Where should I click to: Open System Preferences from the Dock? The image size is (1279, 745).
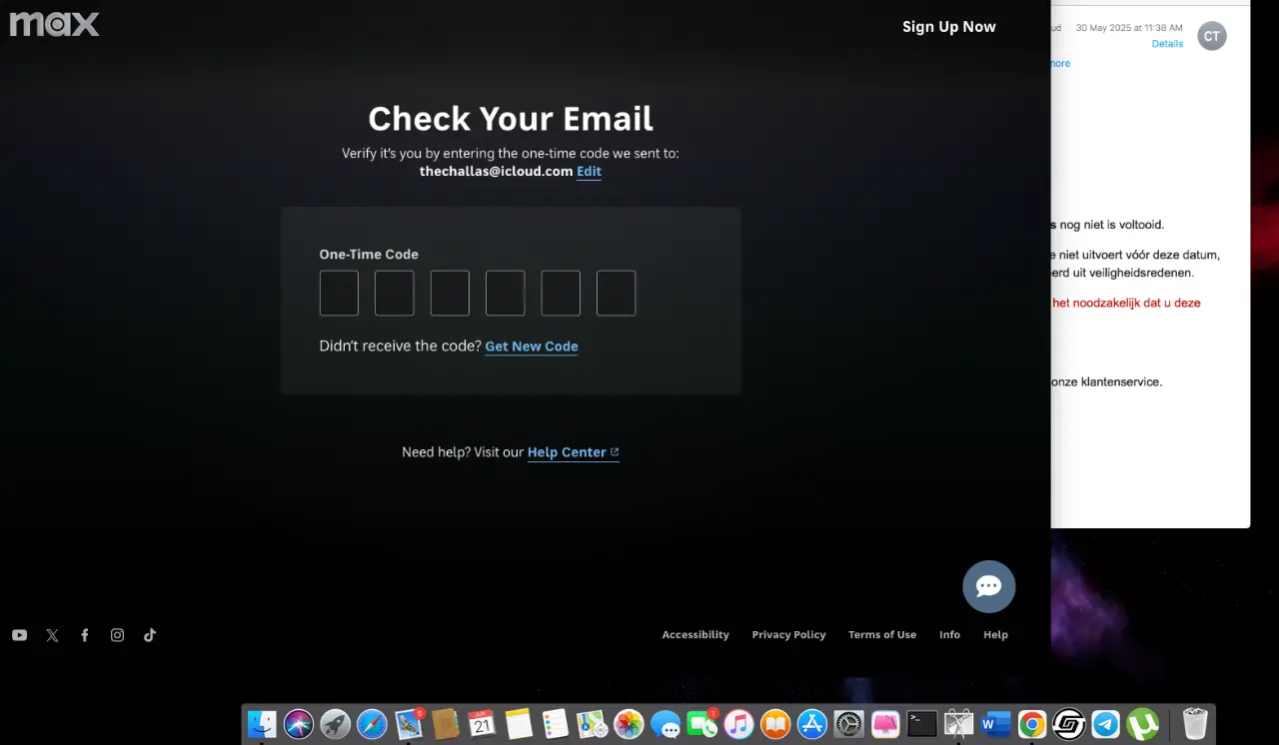[x=848, y=723]
